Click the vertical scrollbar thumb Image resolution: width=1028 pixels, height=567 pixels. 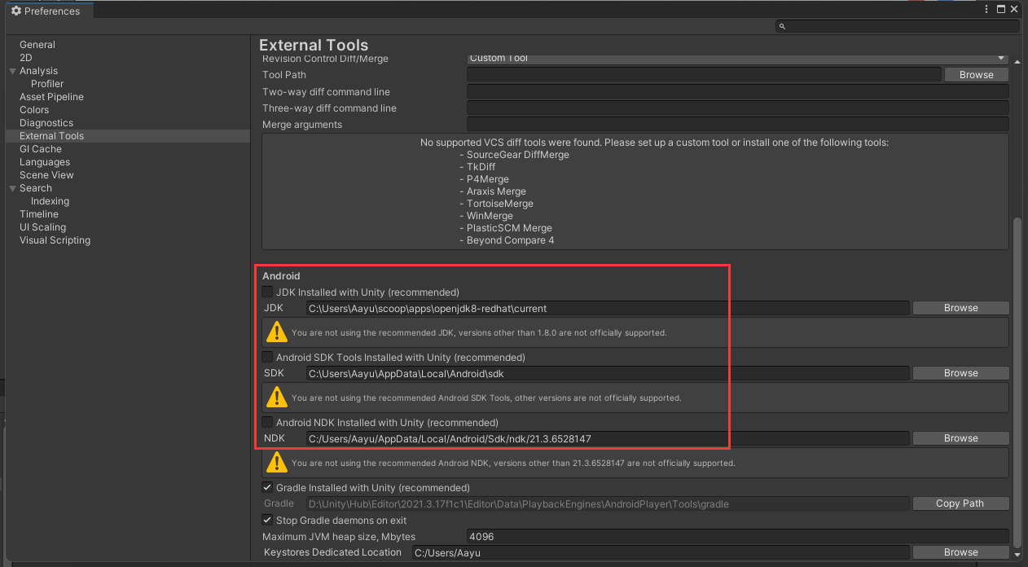(x=1016, y=383)
